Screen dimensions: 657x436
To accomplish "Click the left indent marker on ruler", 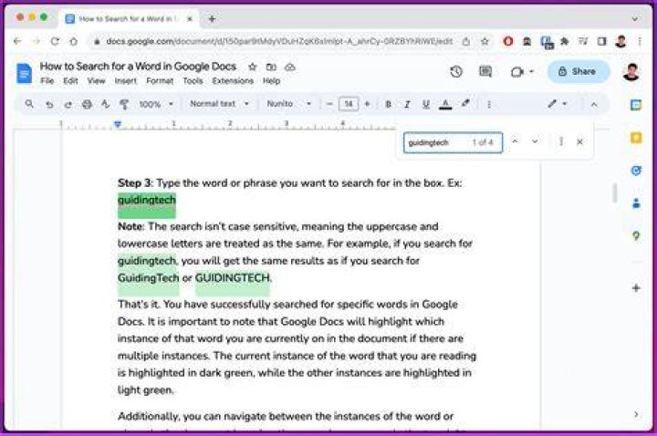I will tap(118, 124).
